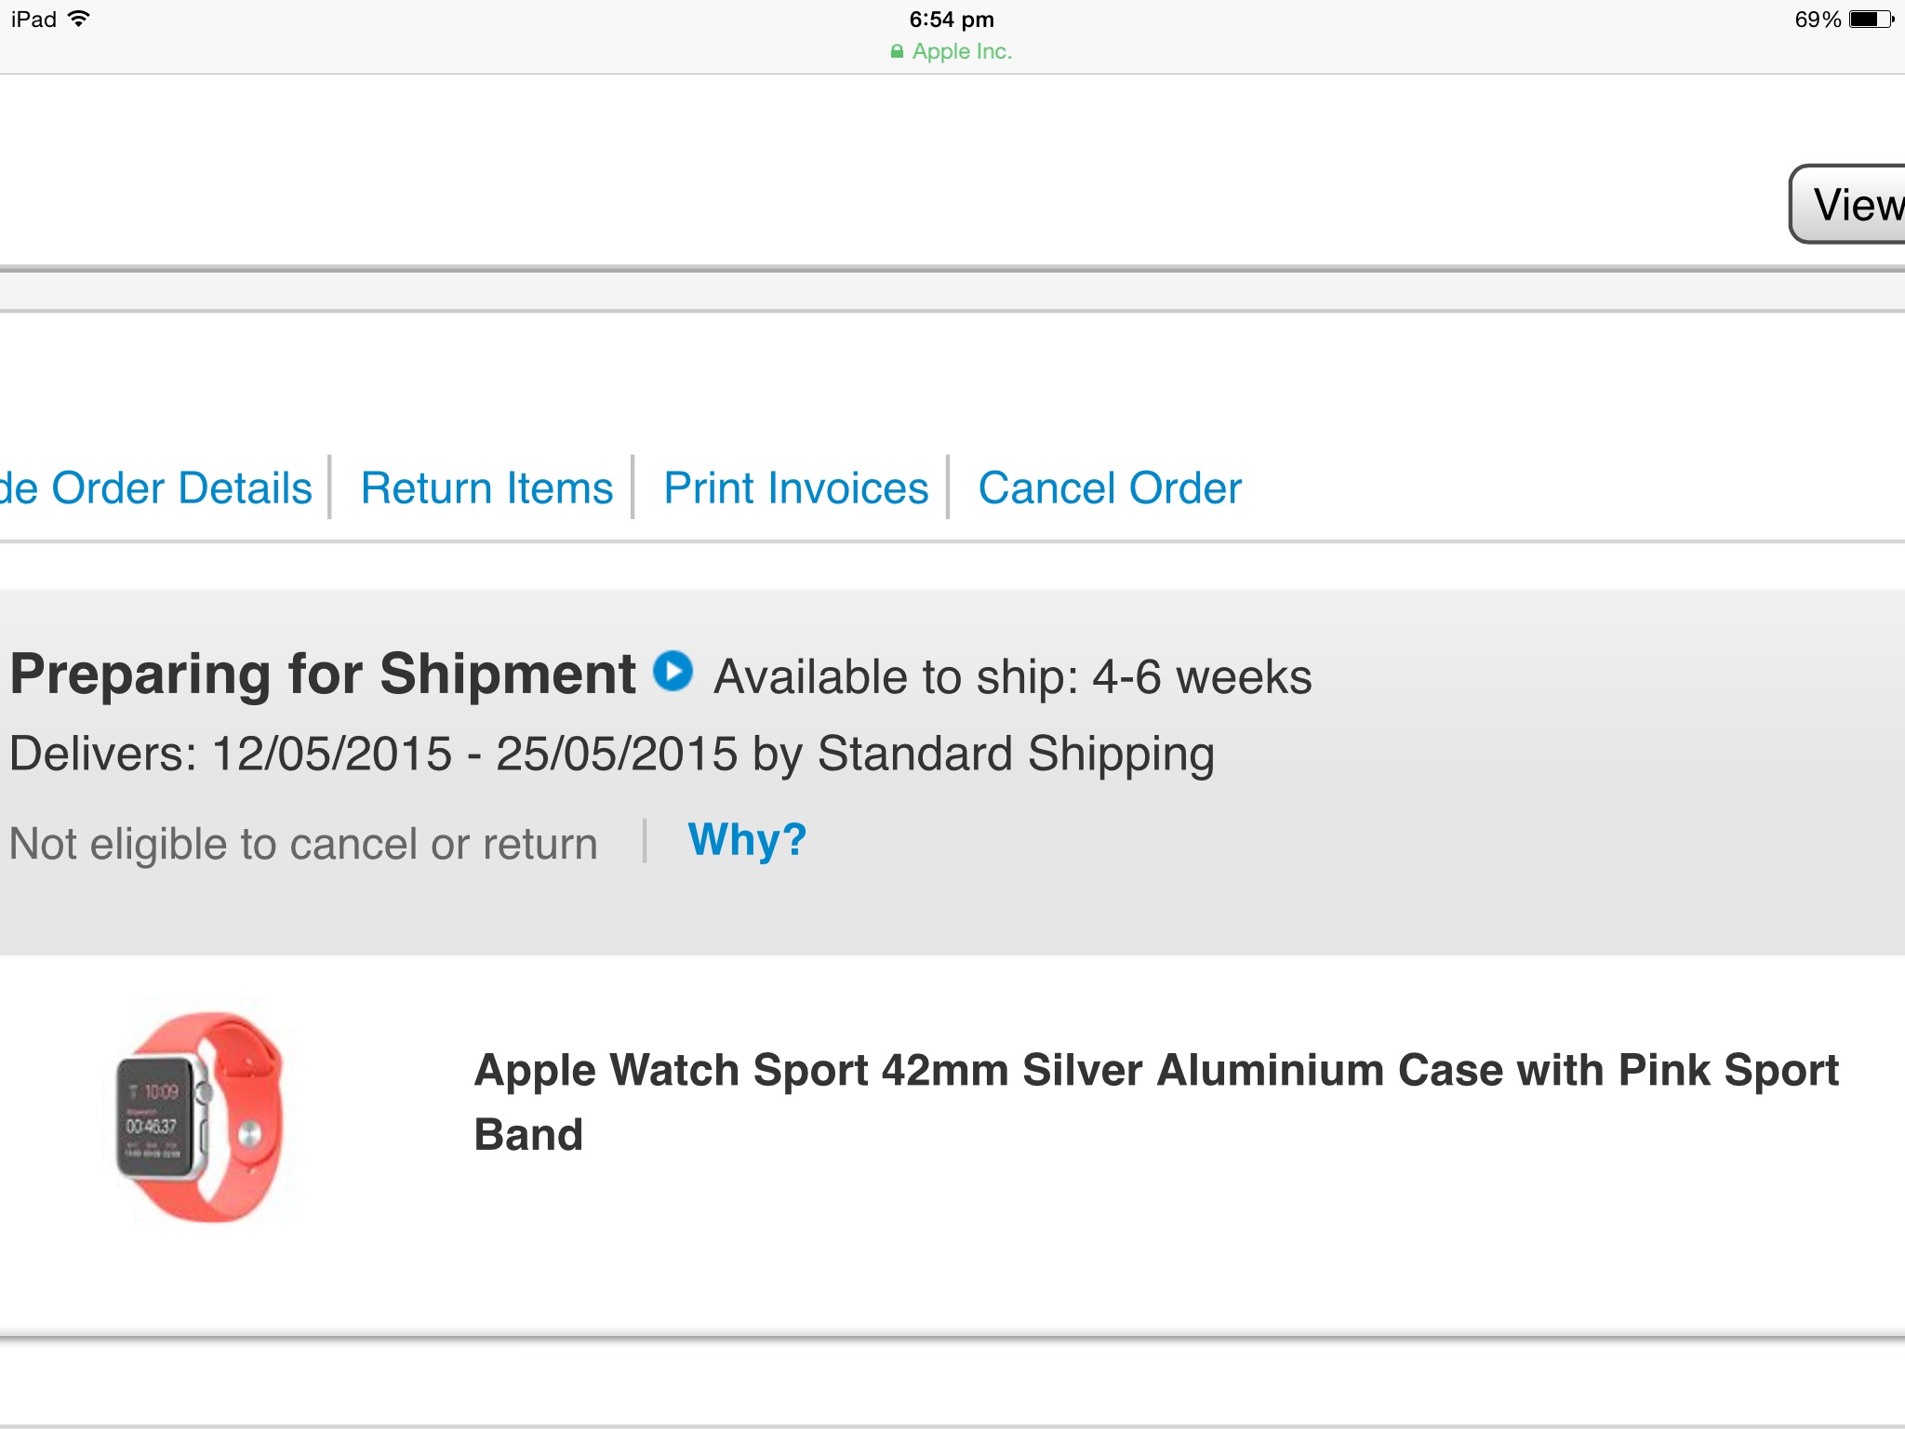Viewport: 1905px width, 1429px height.
Task: Tap the Wi-Fi status icon
Action: coord(79,19)
